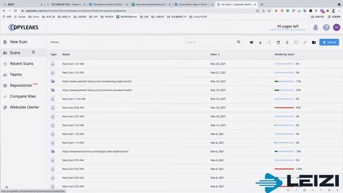Click the share icon in scans toolbar
This screenshot has height=193, width=343.
[x=269, y=42]
